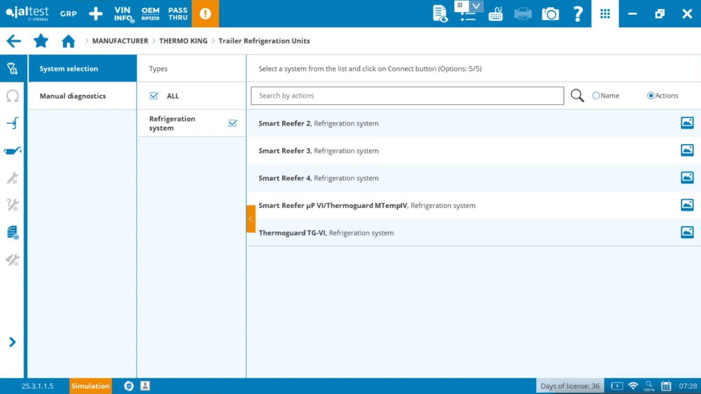
Task: Open the Wi-Fi status icon
Action: (633, 386)
